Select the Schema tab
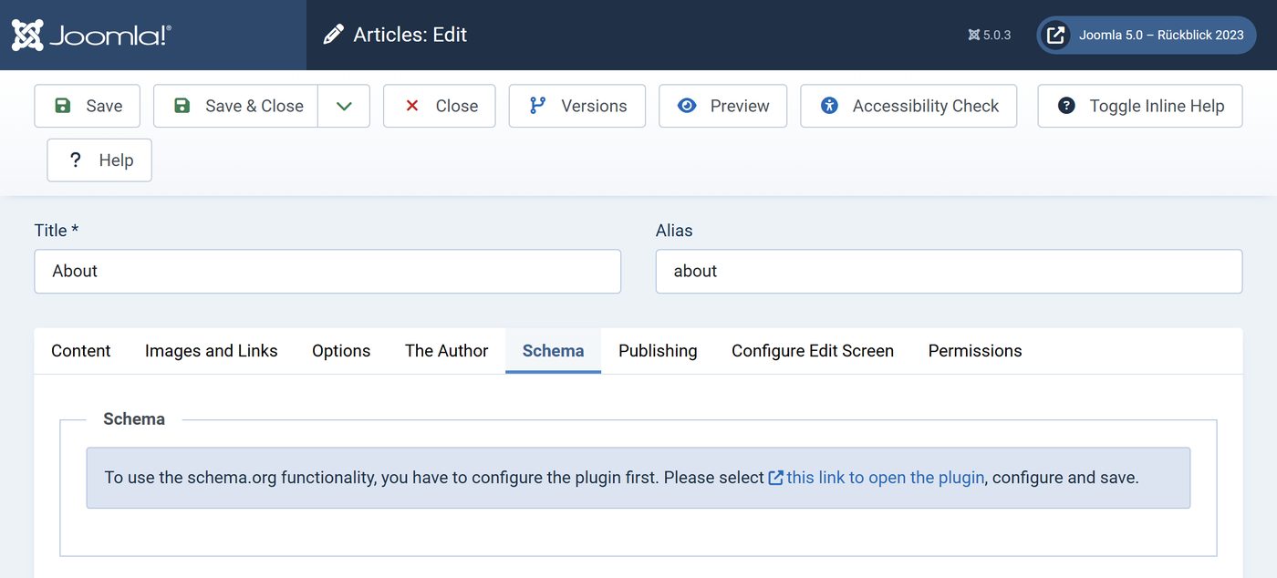The width and height of the screenshot is (1277, 578). 553,351
